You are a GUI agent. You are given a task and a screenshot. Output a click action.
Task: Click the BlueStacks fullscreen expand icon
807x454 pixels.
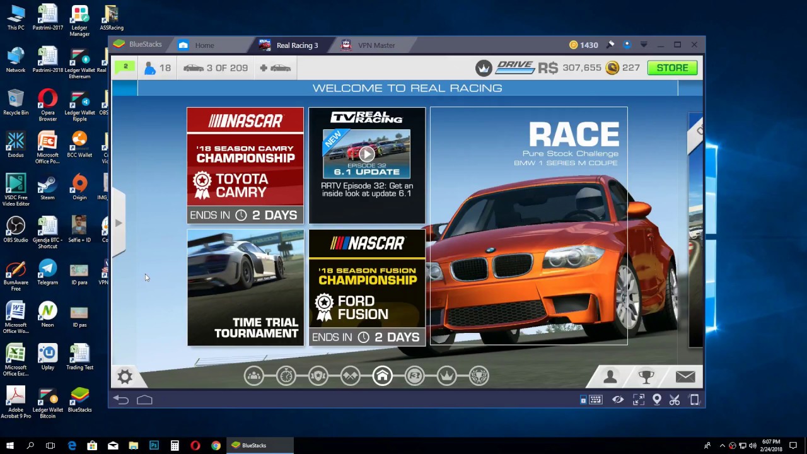tap(639, 400)
